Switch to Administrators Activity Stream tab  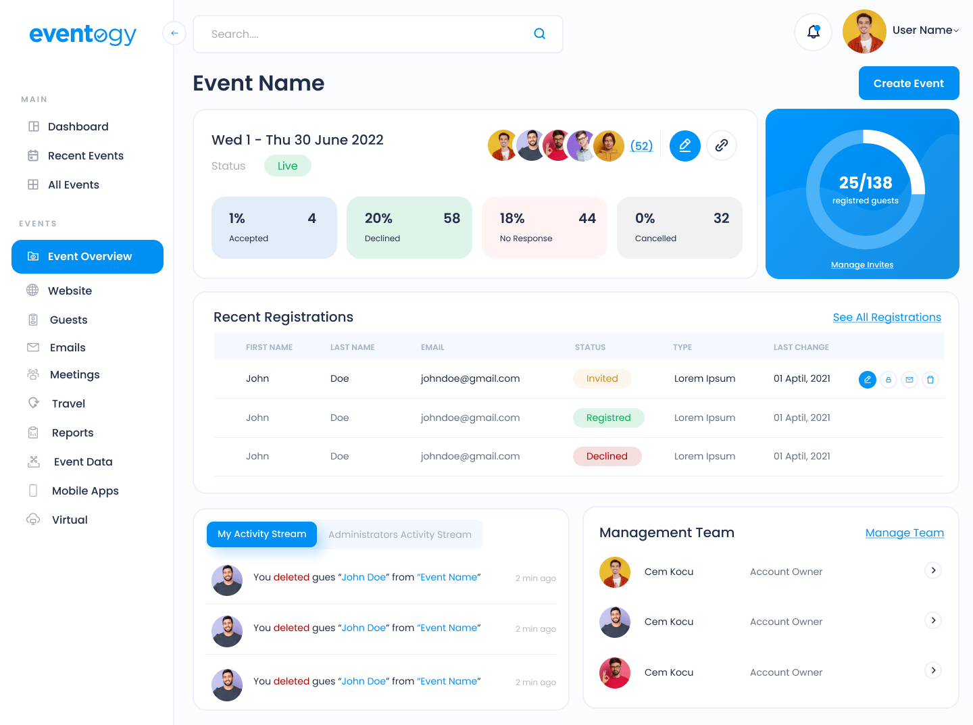click(400, 534)
